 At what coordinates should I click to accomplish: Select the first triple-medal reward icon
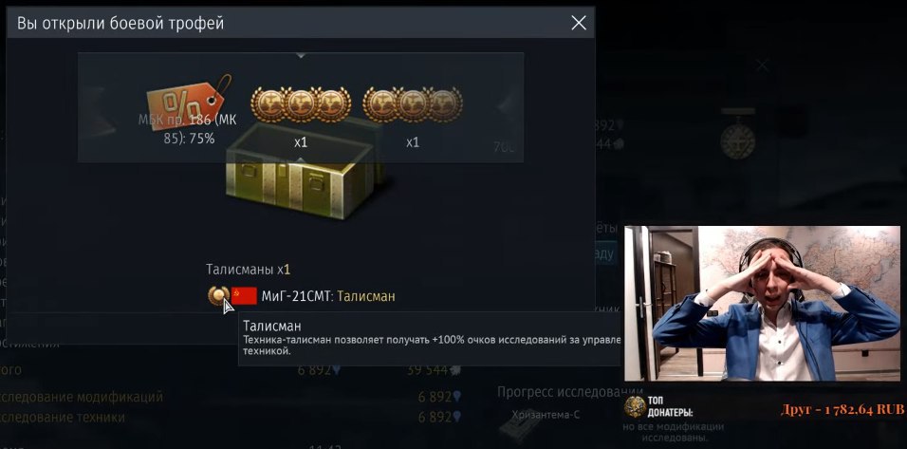coord(300,104)
